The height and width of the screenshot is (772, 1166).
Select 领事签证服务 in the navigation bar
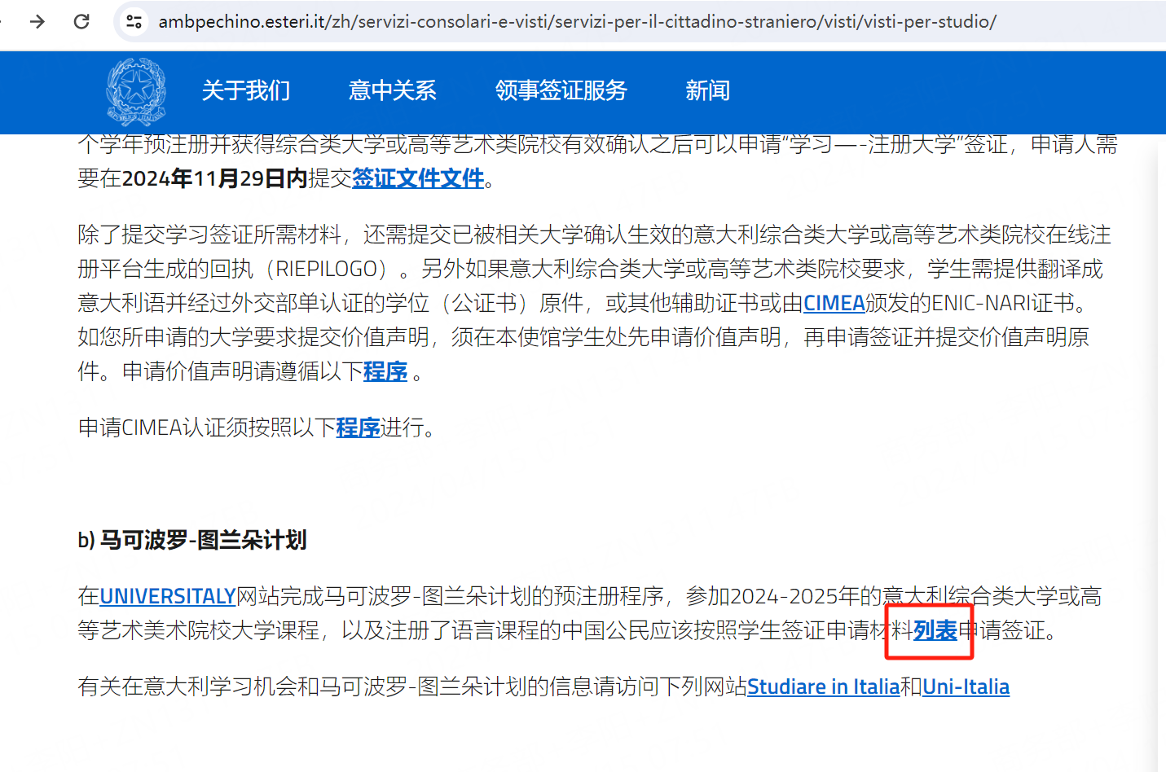pos(561,90)
